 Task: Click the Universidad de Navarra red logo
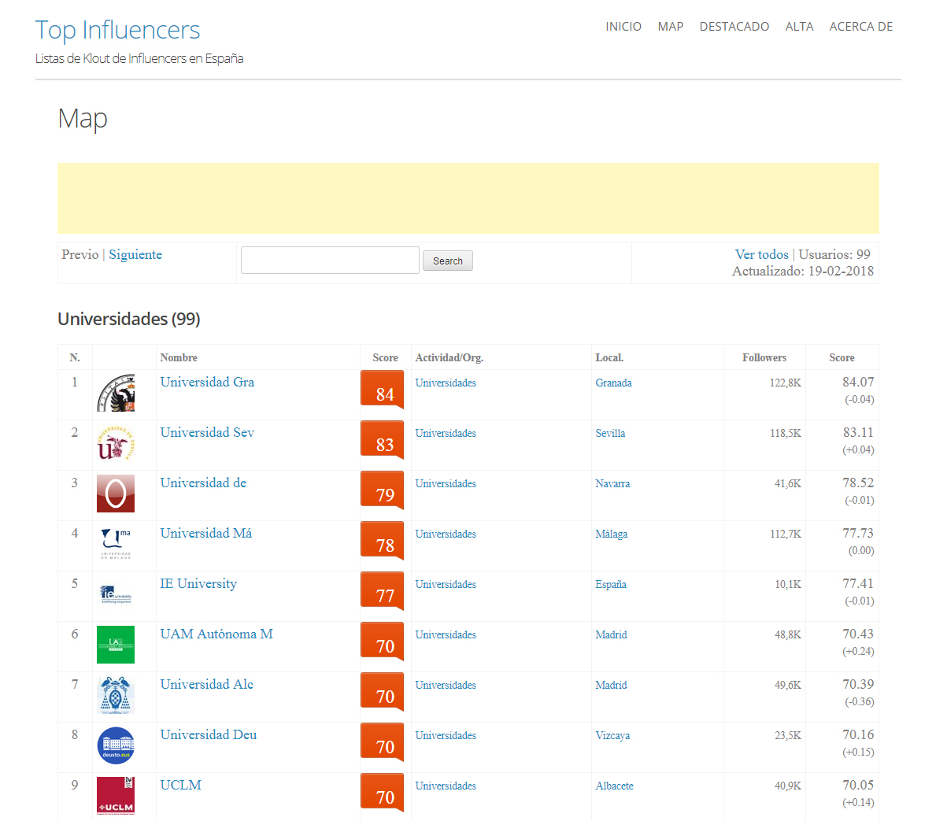(x=116, y=494)
